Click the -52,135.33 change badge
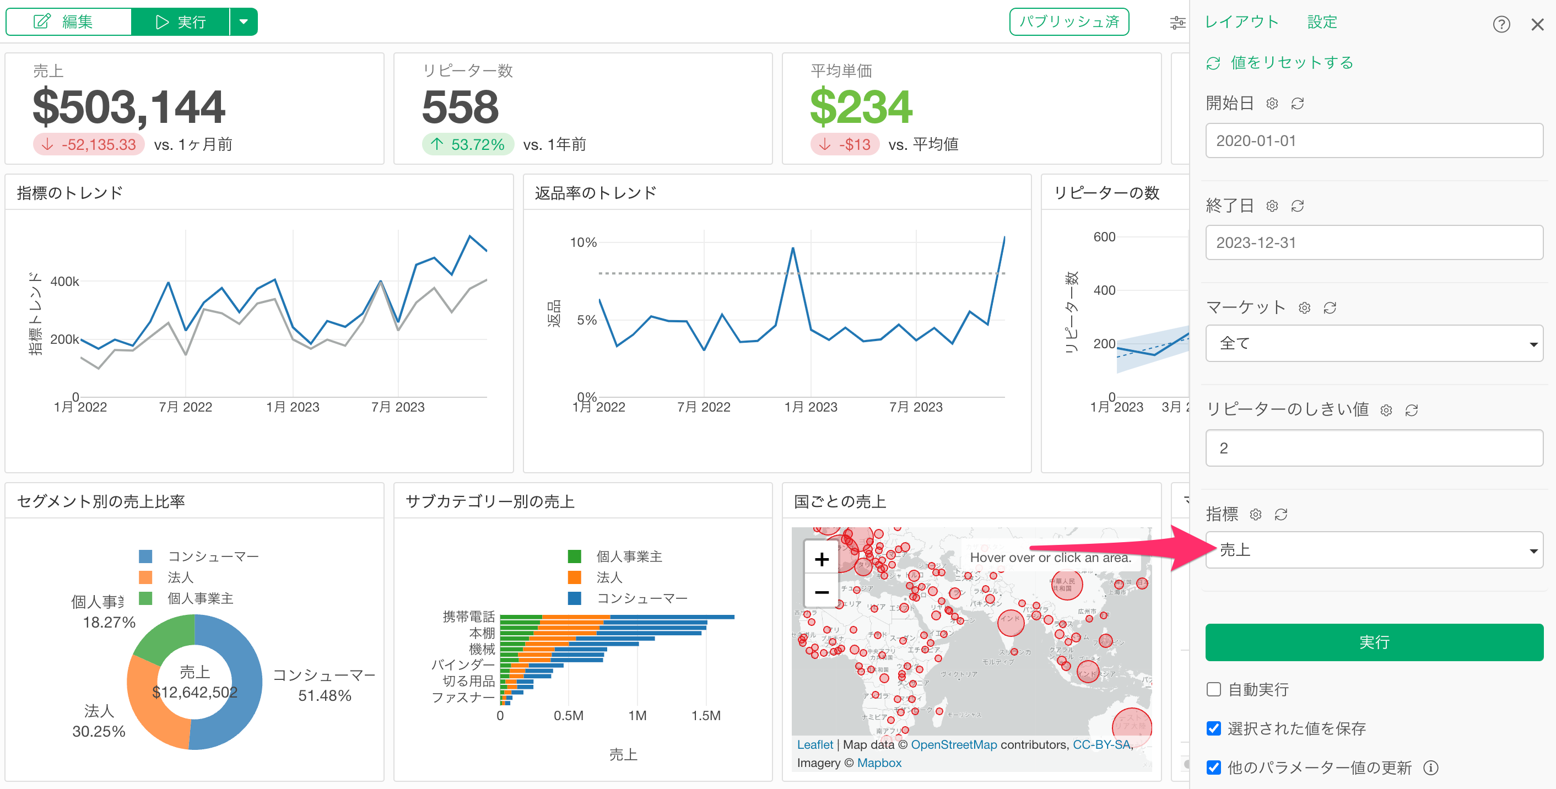The height and width of the screenshot is (789, 1556). (x=89, y=144)
